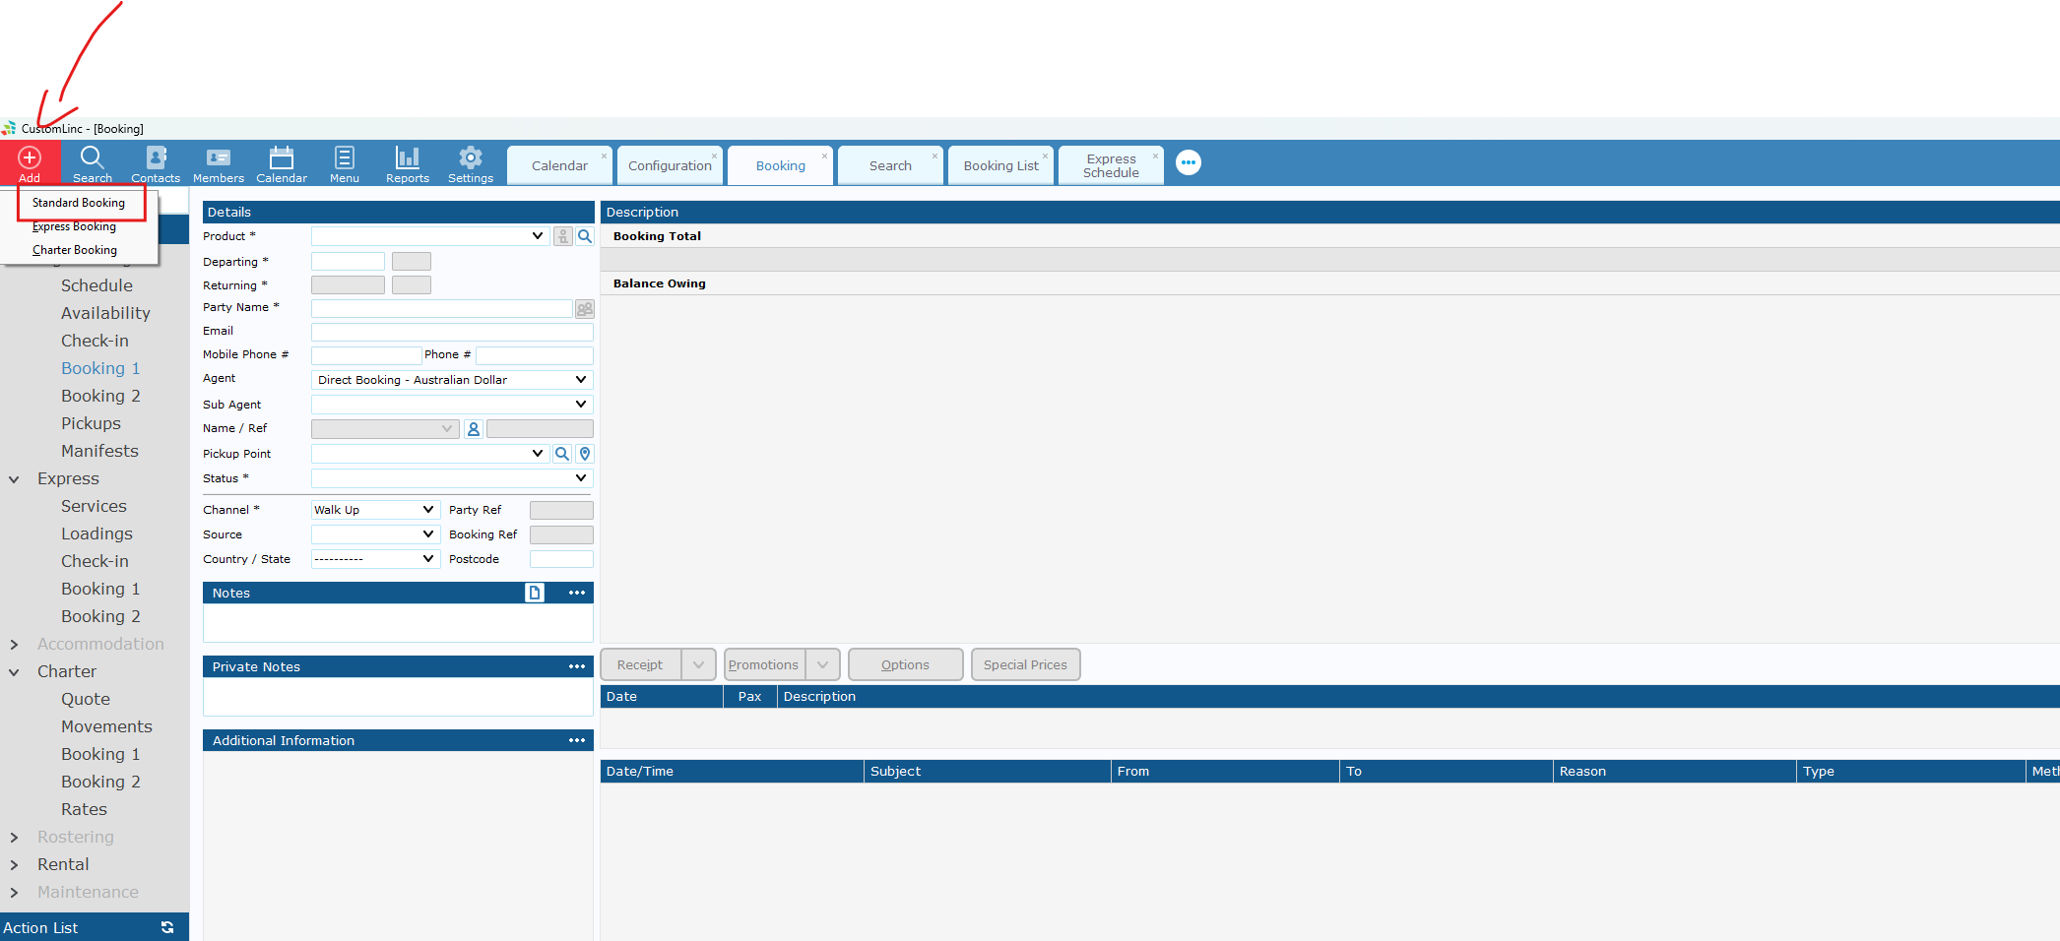The height and width of the screenshot is (941, 2060).
Task: Open the Promotions dropdown arrow
Action: (x=823, y=664)
